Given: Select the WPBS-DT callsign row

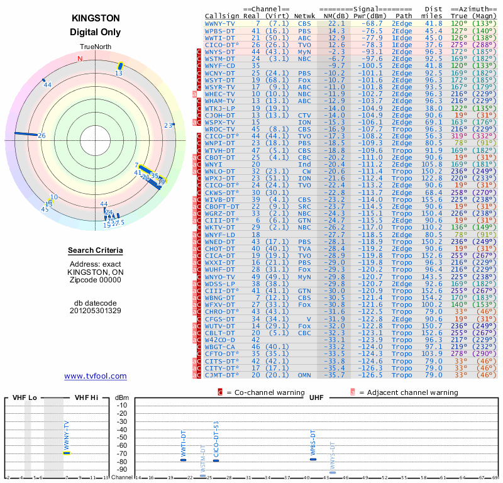Looking at the screenshot, I should pyautogui.click(x=220, y=30).
